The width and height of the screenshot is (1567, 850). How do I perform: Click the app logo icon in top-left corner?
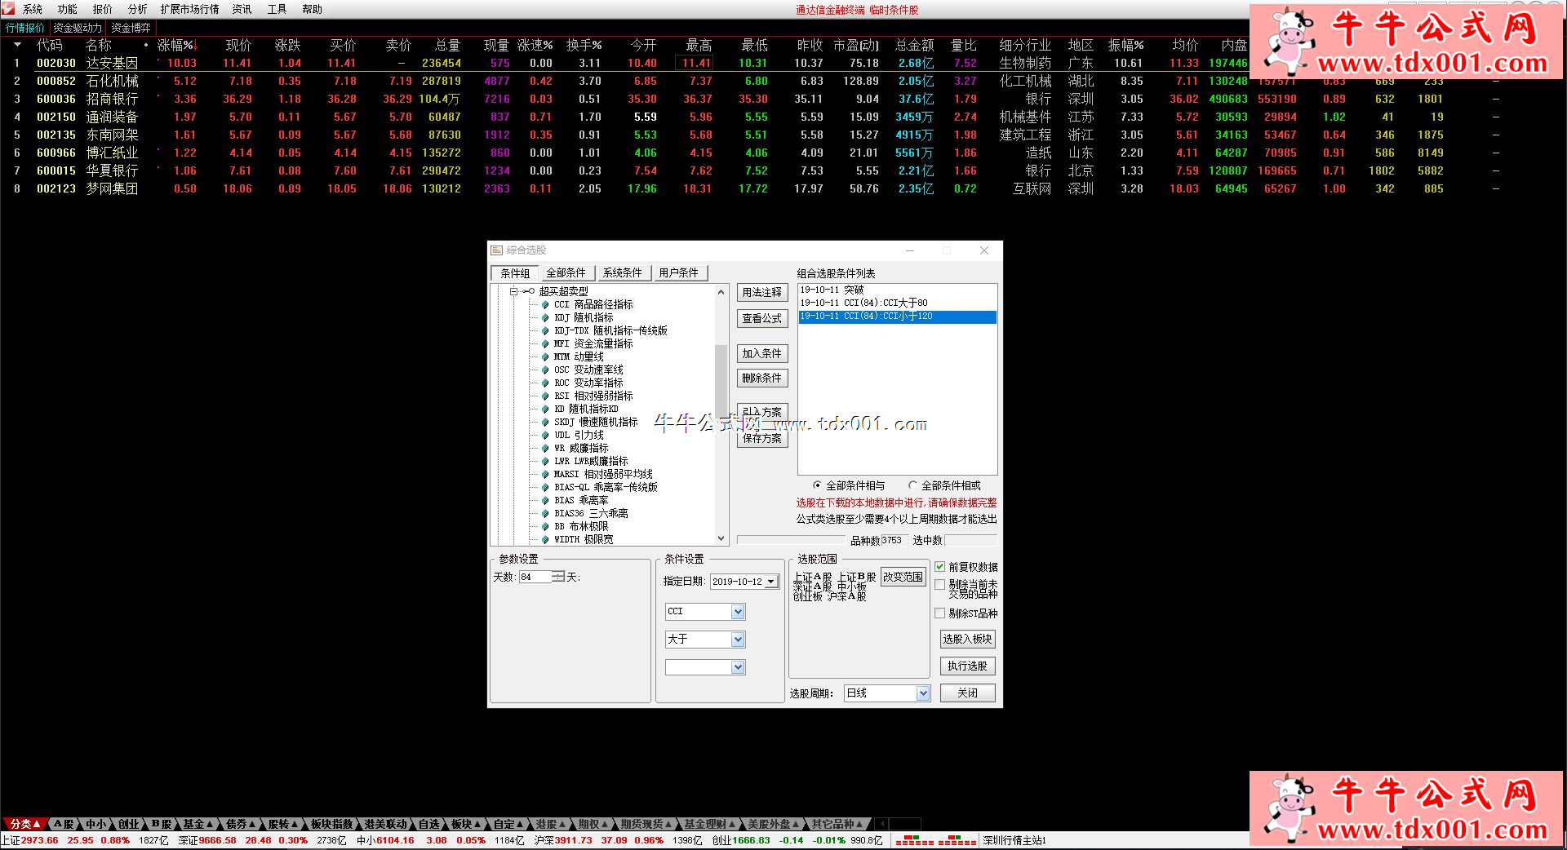[x=8, y=9]
